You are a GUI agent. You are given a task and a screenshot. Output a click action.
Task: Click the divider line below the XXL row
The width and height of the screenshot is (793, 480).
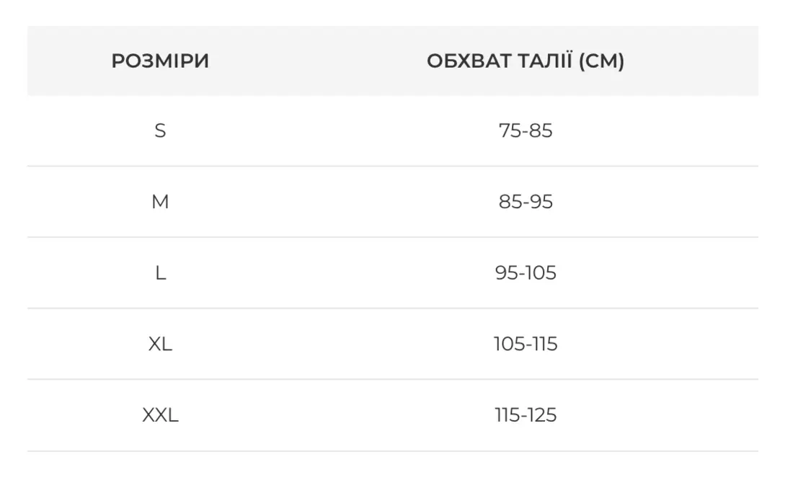coord(393,451)
